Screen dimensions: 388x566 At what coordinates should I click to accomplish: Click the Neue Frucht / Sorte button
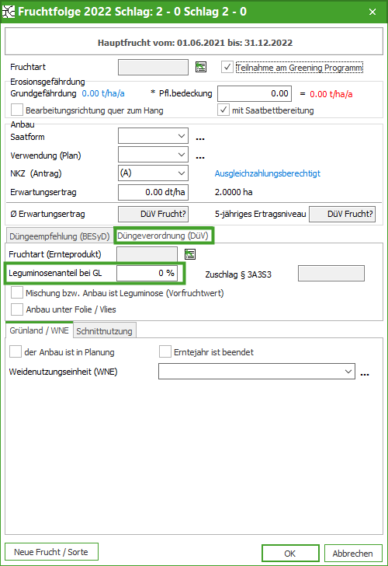(x=51, y=552)
